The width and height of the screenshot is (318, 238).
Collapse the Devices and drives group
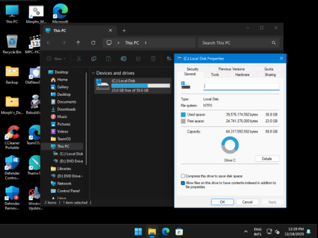(x=93, y=73)
